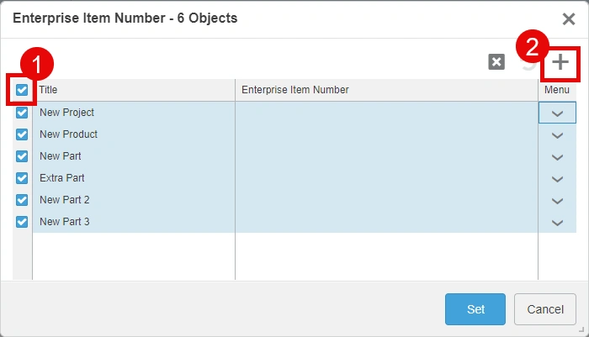589x337 pixels.
Task: Uncheck the New Project row checkbox
Action: click(22, 113)
